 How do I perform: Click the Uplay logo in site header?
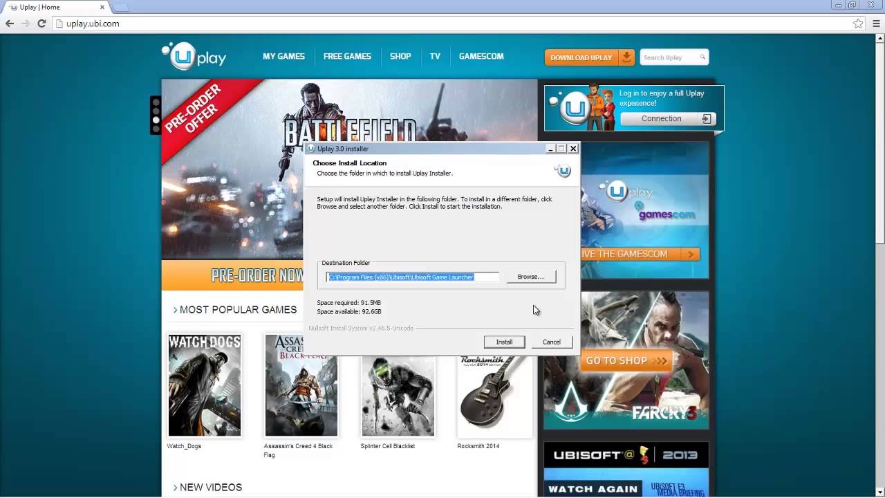tap(194, 57)
